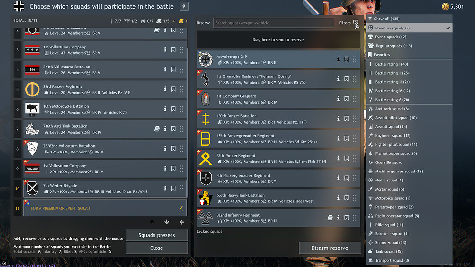Expand the premium or event squad slot chevron

[x=181, y=208]
